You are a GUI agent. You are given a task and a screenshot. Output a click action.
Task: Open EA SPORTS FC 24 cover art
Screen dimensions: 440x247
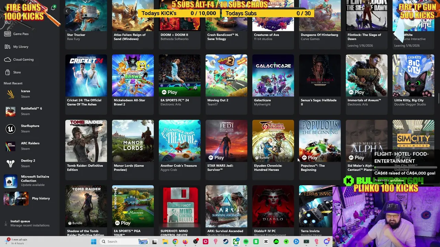[179, 75]
